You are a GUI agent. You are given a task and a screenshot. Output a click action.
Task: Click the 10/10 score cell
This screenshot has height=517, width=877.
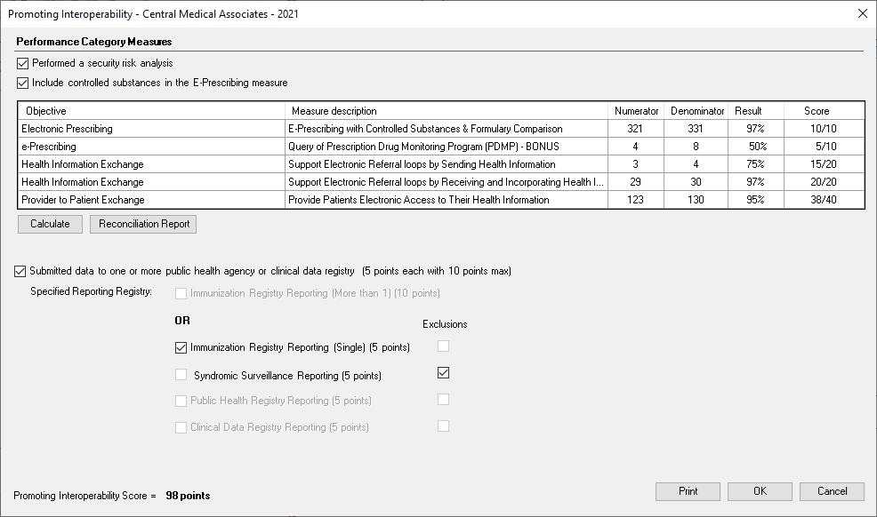[825, 129]
